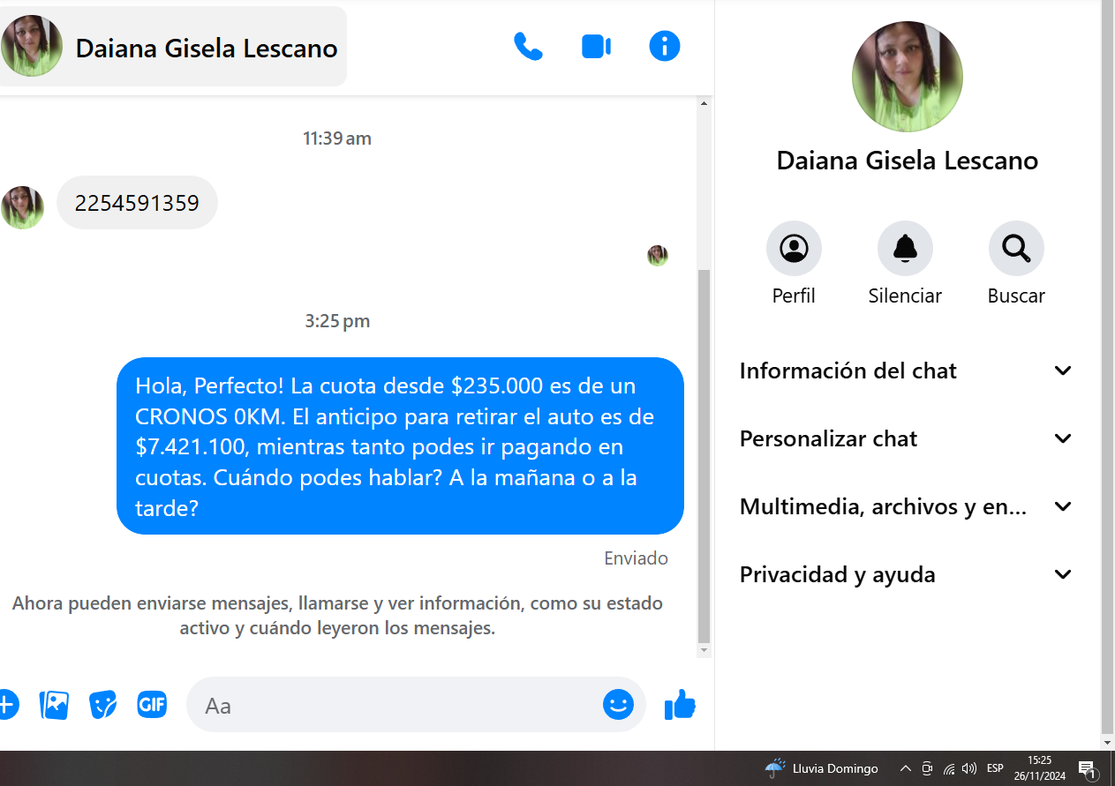Screen dimensions: 1115x786
Task: Open the emoji picker in message box
Action: point(618,704)
